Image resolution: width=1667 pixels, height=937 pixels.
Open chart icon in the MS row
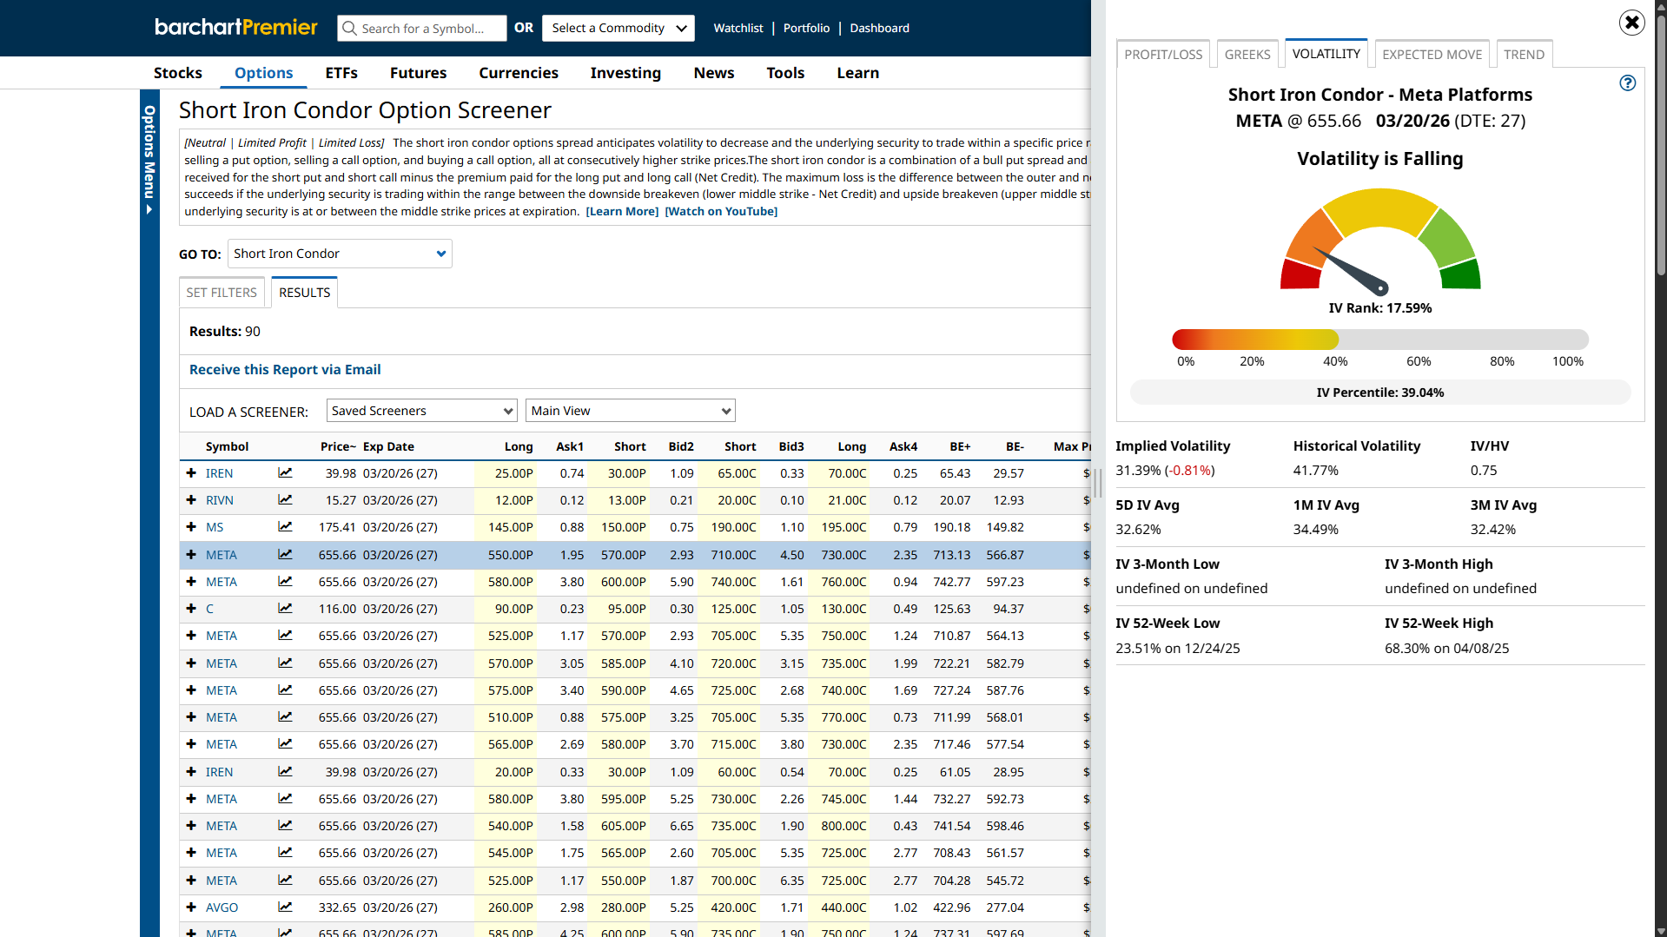coord(285,527)
